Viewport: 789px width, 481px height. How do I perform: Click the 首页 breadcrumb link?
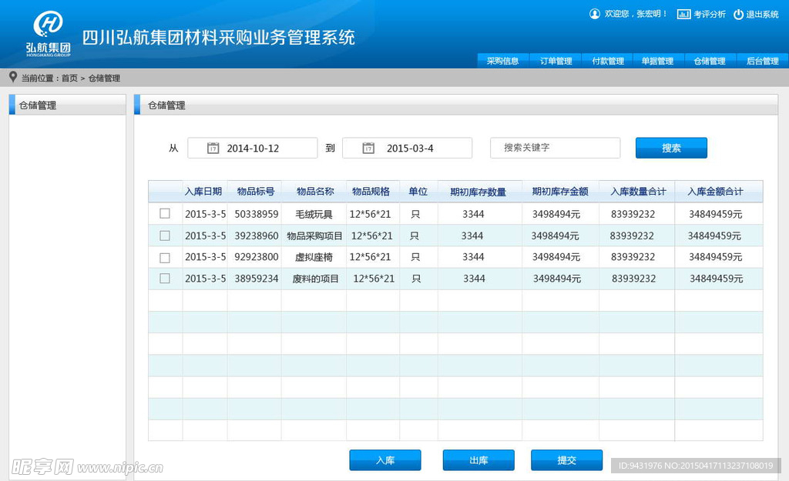[x=69, y=78]
